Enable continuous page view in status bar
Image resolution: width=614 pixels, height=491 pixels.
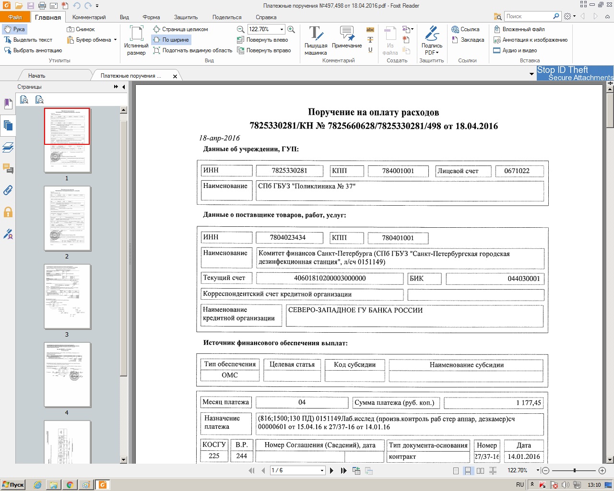point(468,471)
